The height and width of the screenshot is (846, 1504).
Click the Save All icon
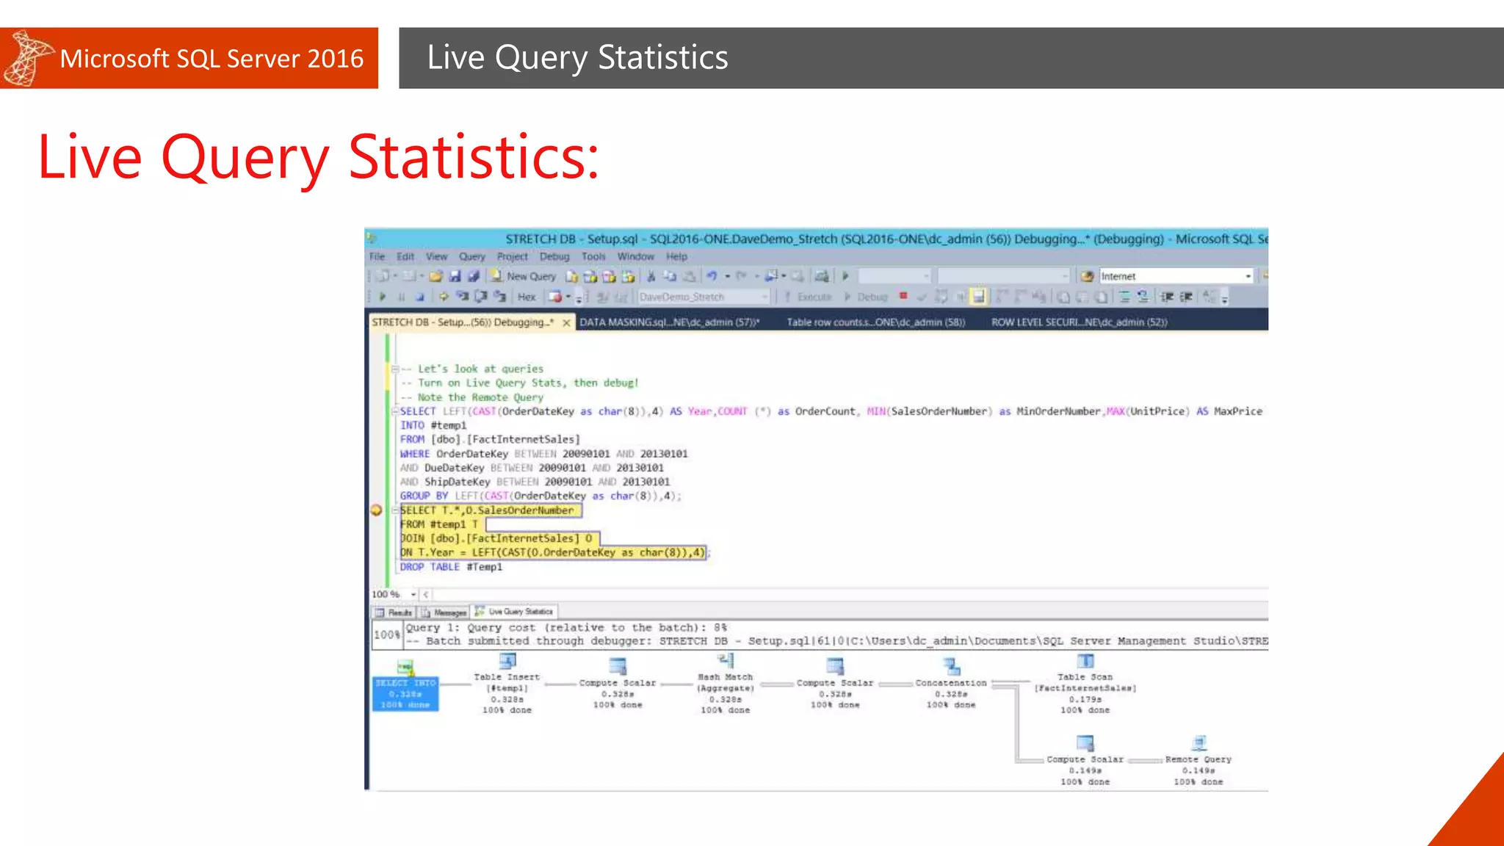point(473,276)
